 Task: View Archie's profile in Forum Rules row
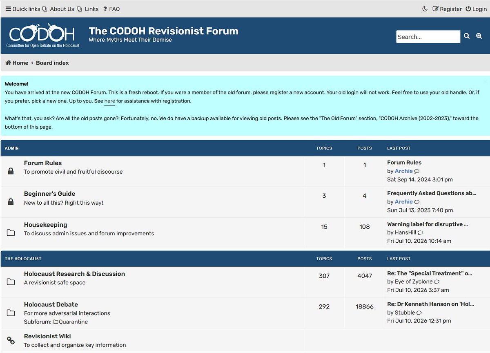pyautogui.click(x=404, y=171)
